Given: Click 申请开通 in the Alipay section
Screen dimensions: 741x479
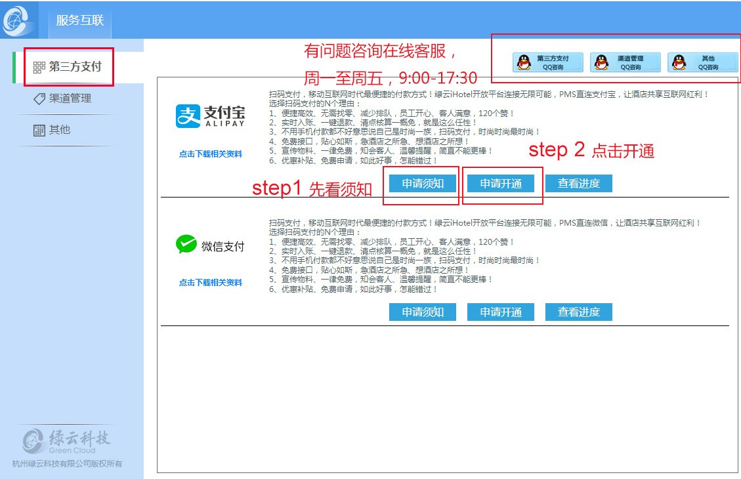Looking at the screenshot, I should [x=501, y=183].
